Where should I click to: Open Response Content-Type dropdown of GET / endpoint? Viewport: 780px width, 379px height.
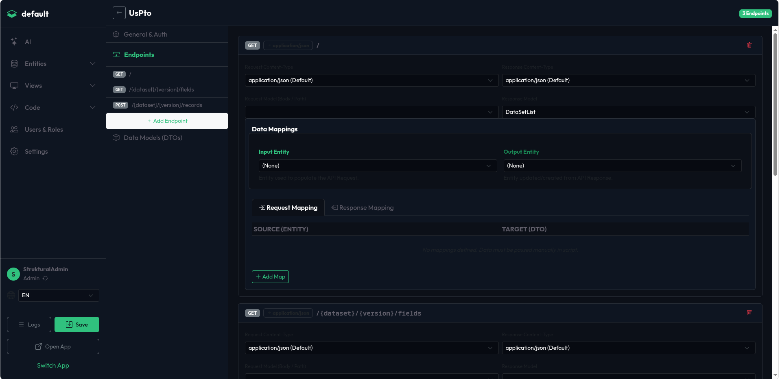pyautogui.click(x=629, y=80)
